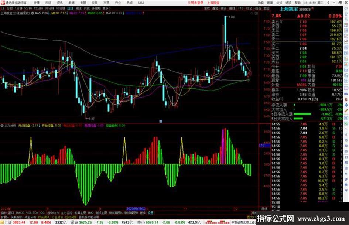The image size is (349, 225).
Task: Select the 趋势动力 indicator tab
Action: click(53, 213)
